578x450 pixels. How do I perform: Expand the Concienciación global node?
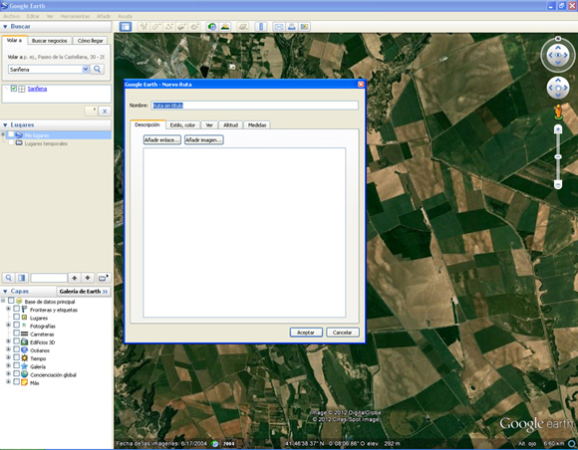[8, 373]
